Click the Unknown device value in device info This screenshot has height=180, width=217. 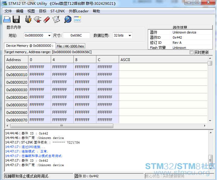(184, 32)
